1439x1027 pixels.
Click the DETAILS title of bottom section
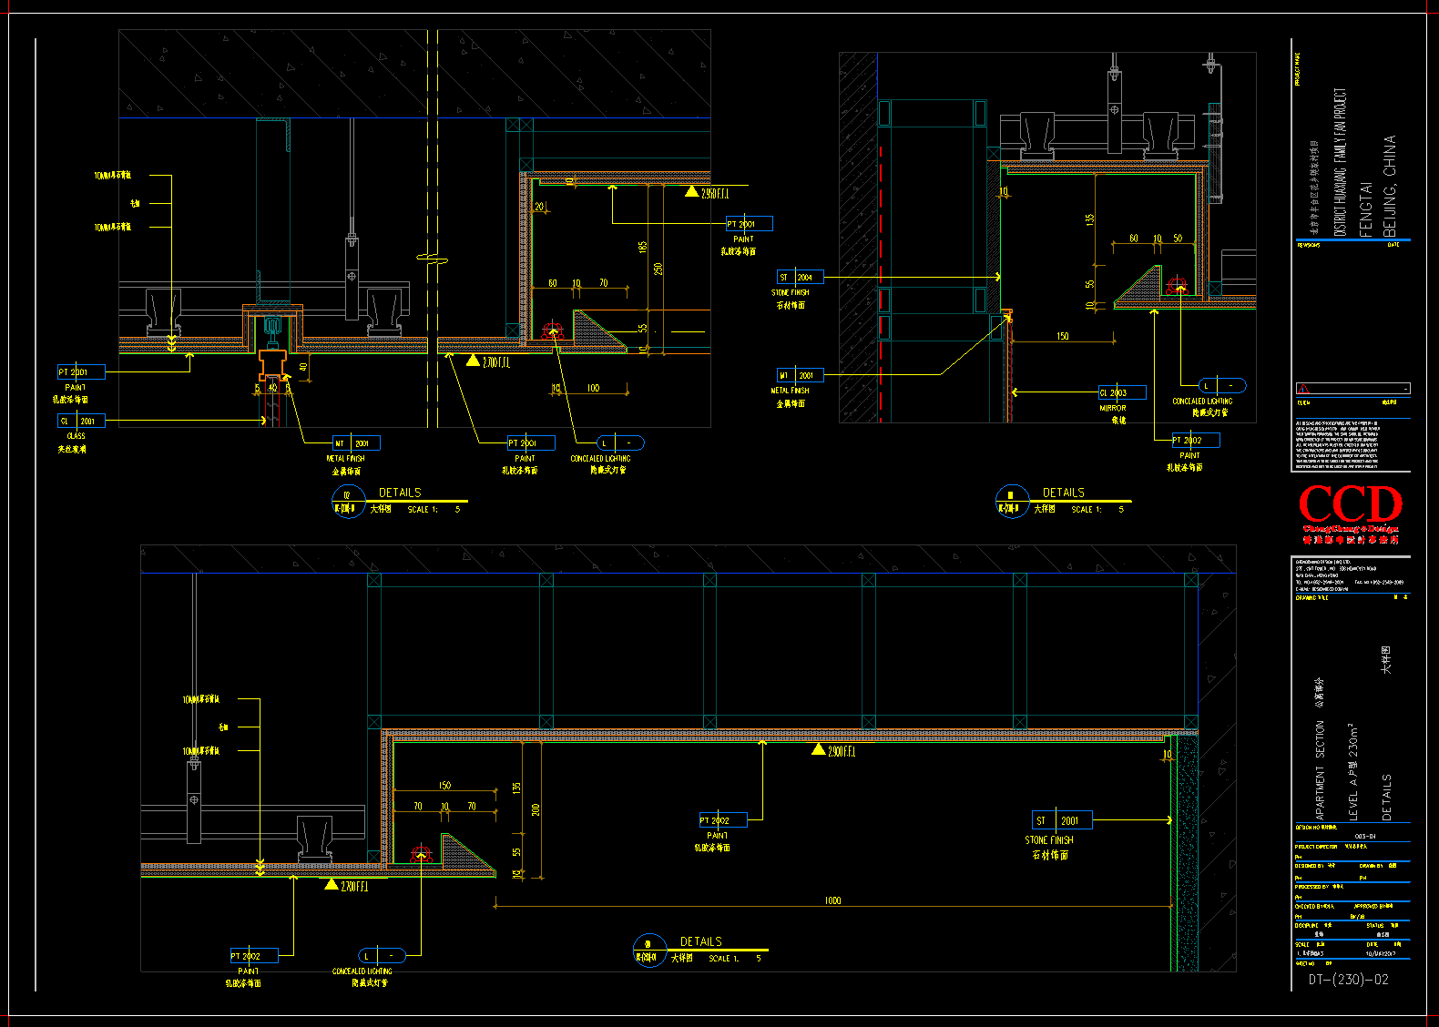click(x=700, y=941)
